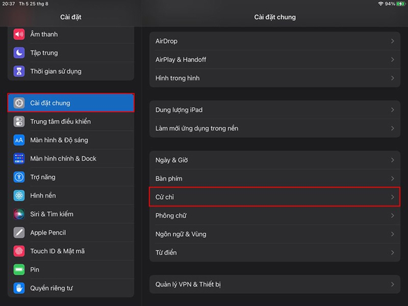Viewport: 408px width, 306px height.
Task: Open Ngôn ngữ & Vùng settings
Action: [181, 234]
